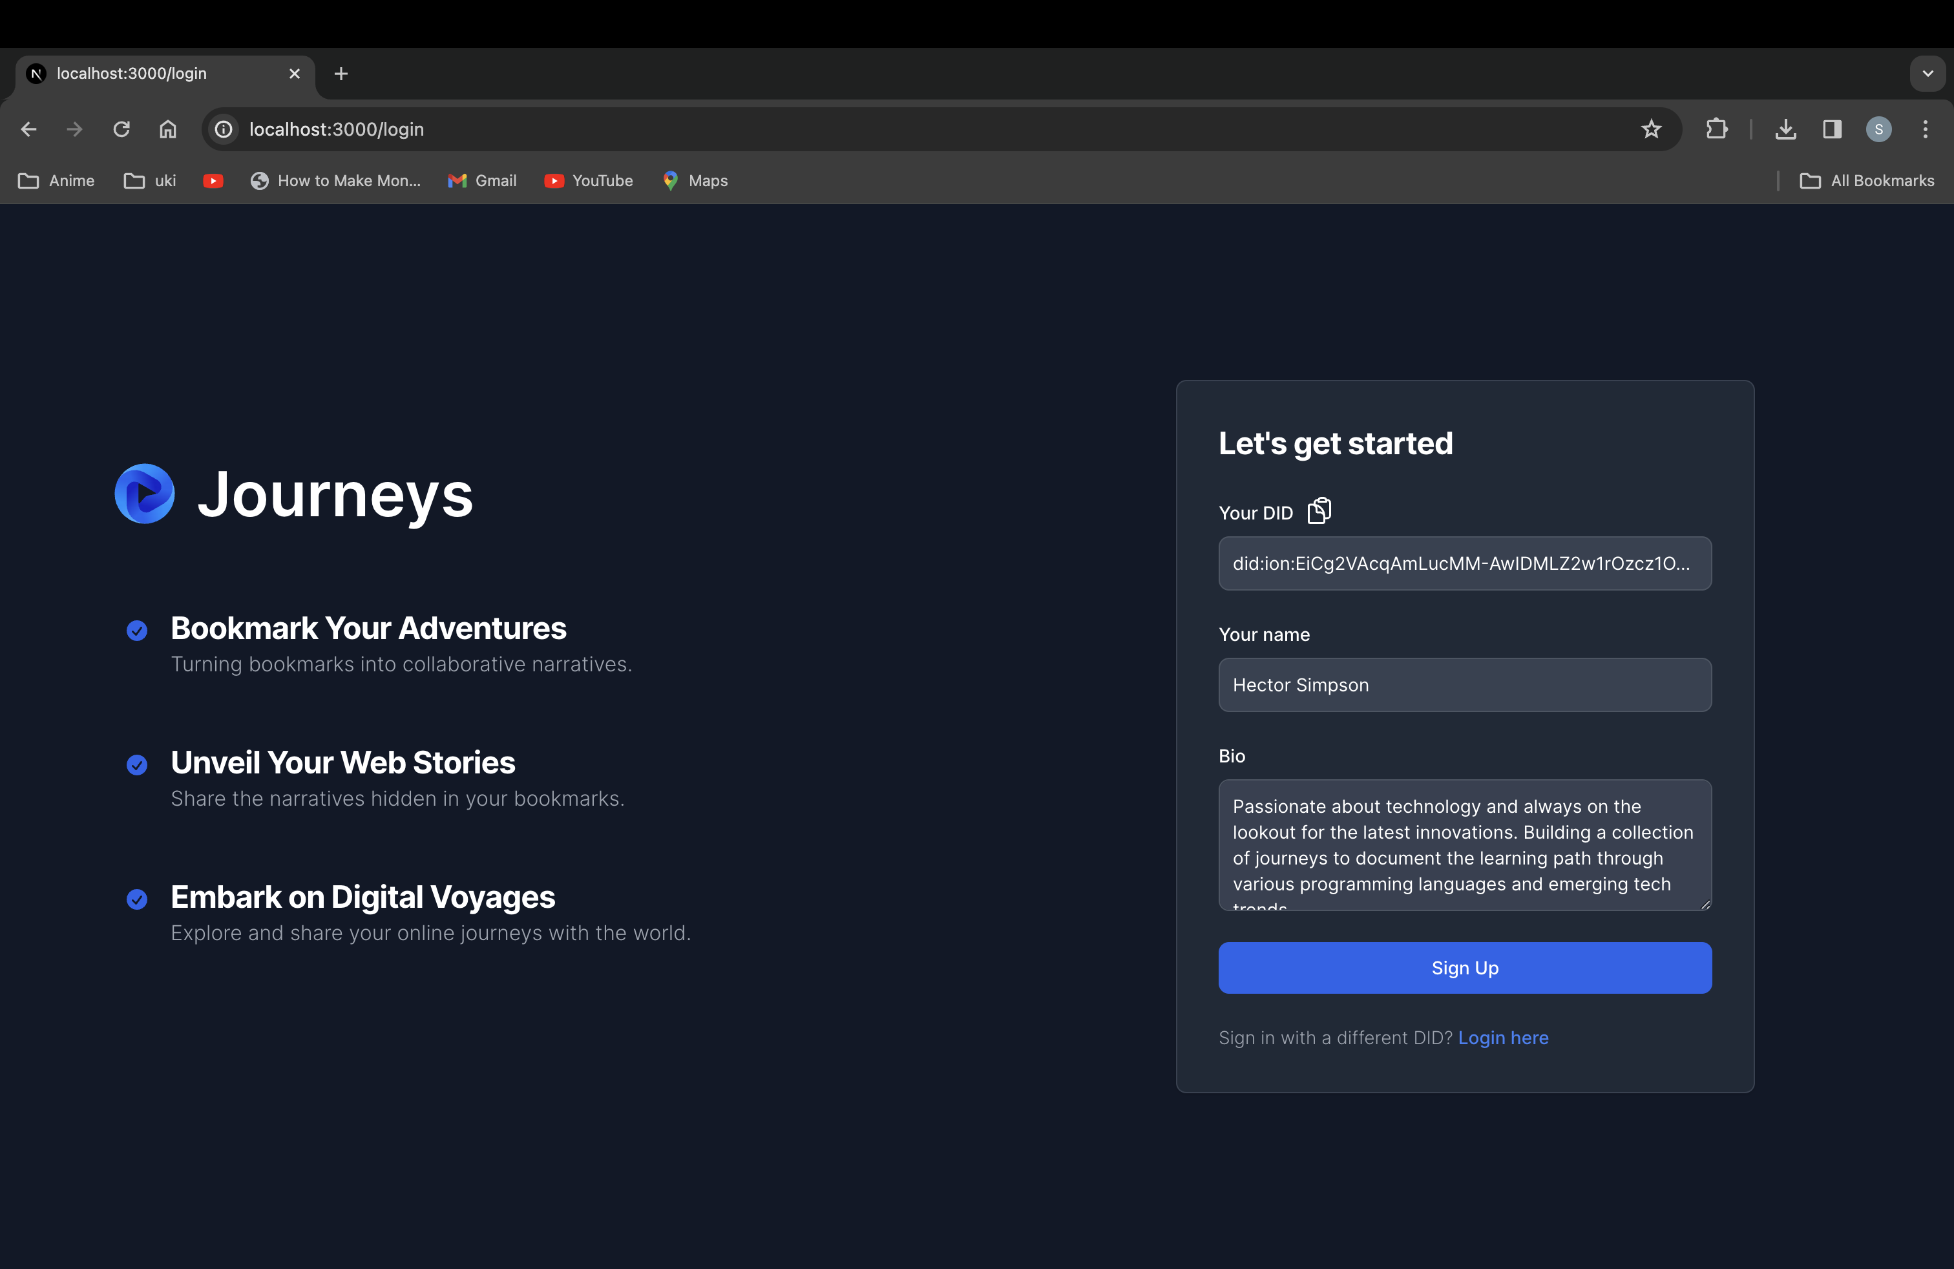Viewport: 1954px width, 1269px height.
Task: Click the Journeys logo icon
Action: tap(145, 493)
